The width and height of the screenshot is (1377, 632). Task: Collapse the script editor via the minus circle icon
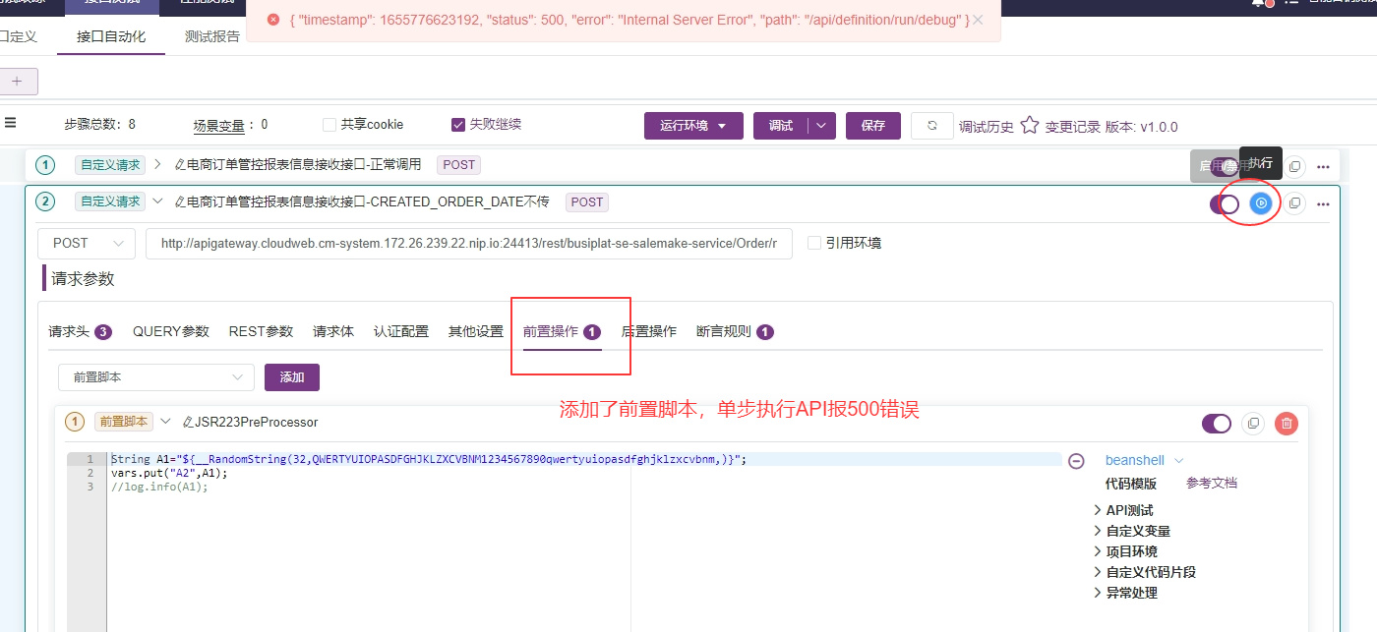click(1076, 460)
